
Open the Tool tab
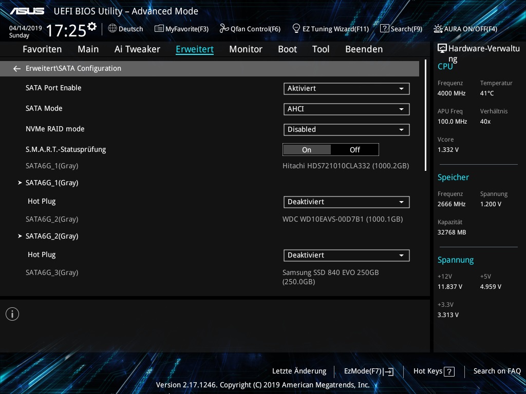pos(321,49)
